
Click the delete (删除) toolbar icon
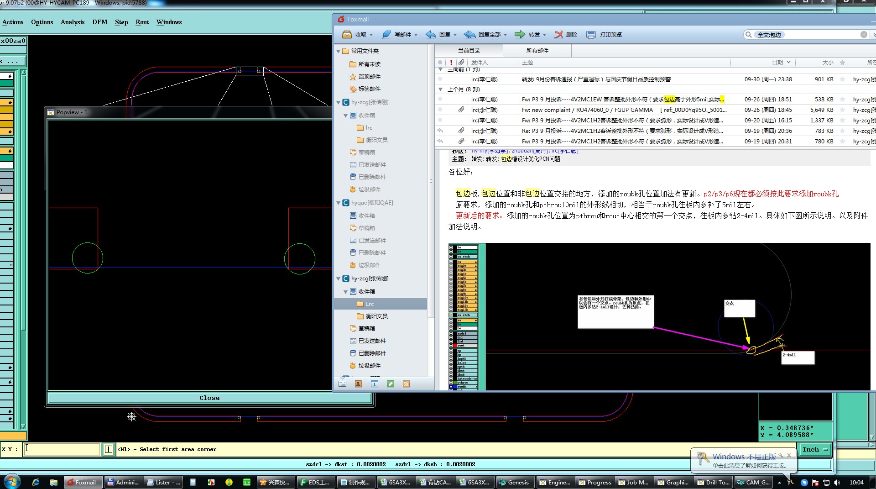coord(558,35)
